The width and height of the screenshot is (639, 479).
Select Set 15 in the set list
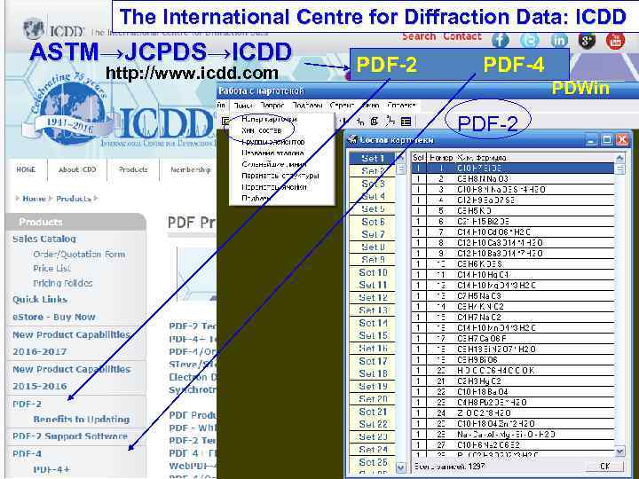coord(373,335)
